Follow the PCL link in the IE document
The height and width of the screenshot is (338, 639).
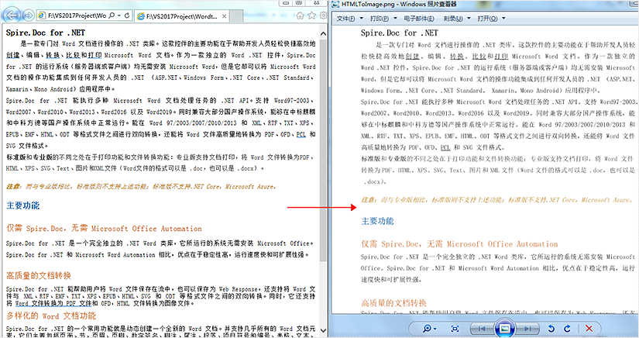point(301,134)
